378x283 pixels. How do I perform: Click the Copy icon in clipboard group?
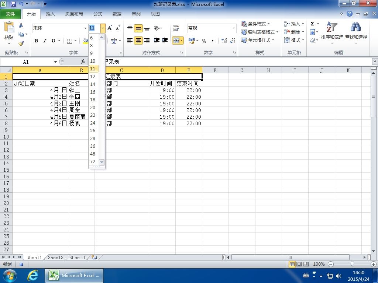tap(21, 34)
